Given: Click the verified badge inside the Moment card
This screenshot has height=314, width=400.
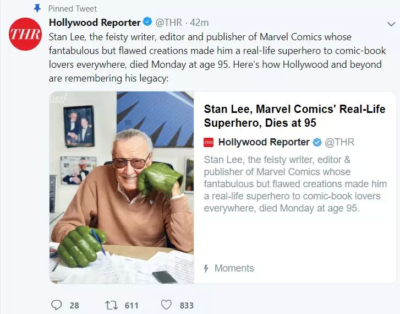Looking at the screenshot, I should [317, 142].
